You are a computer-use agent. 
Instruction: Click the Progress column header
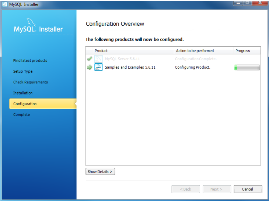pos(247,51)
